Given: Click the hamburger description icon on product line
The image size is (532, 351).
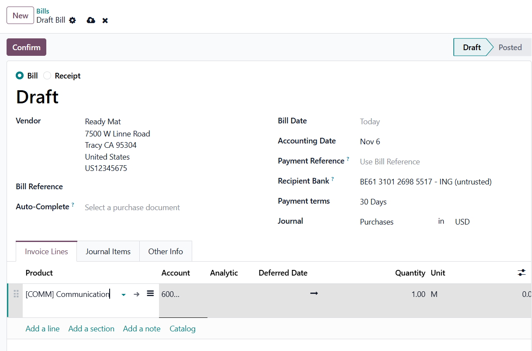Looking at the screenshot, I should click(x=150, y=294).
